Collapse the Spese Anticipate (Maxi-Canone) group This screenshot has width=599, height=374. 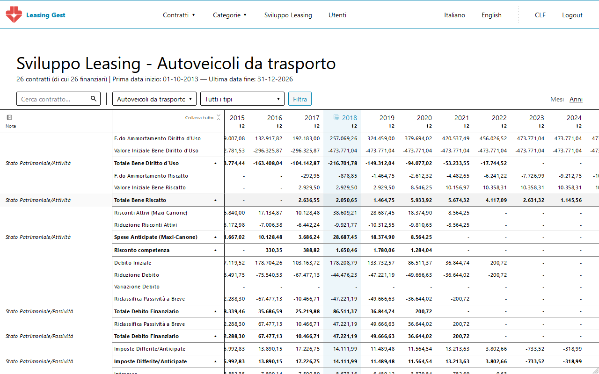click(215, 237)
